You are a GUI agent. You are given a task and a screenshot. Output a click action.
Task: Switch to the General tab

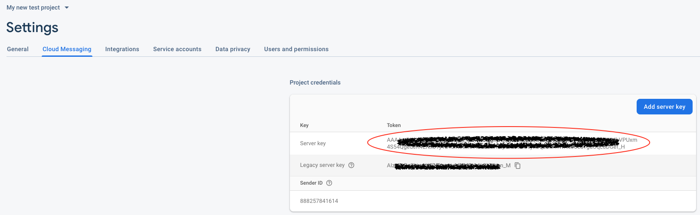(x=18, y=49)
